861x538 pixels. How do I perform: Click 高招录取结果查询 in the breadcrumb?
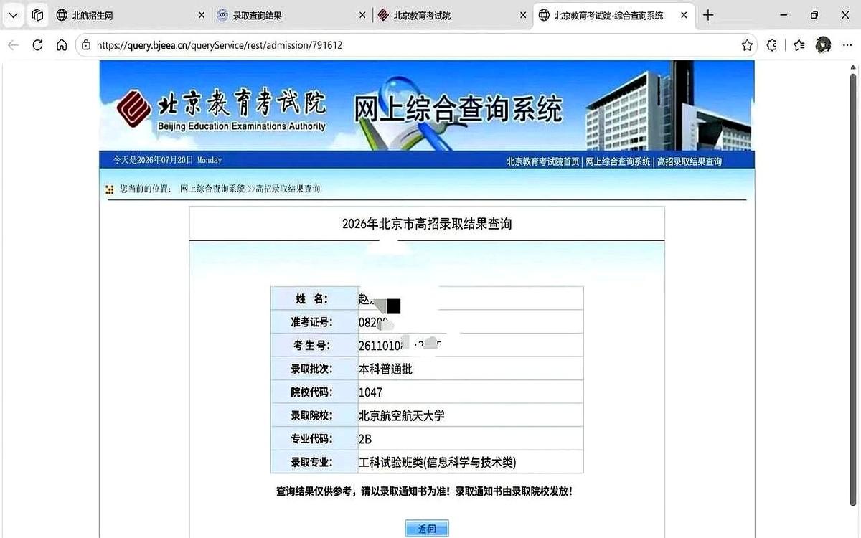pyautogui.click(x=288, y=189)
